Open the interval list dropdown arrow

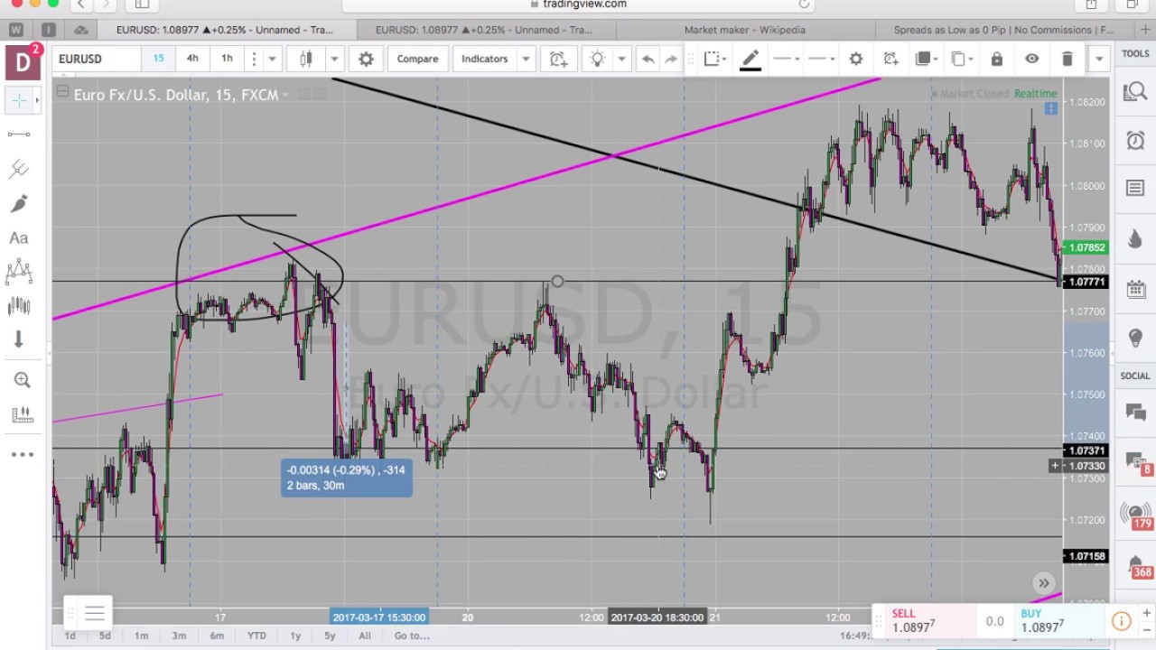coord(272,59)
